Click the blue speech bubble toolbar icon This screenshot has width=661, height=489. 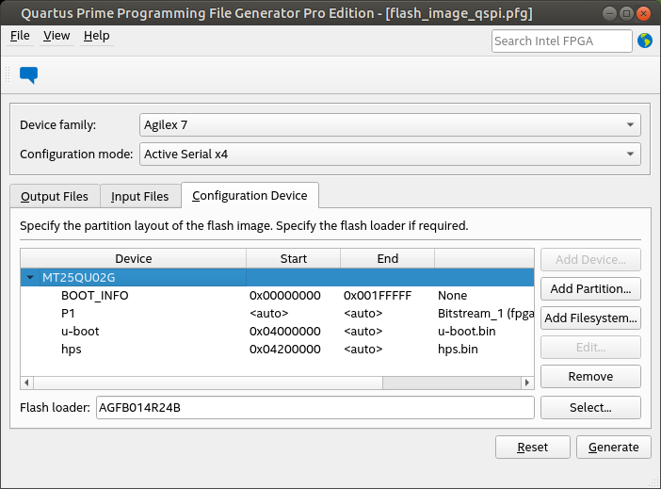pos(28,75)
